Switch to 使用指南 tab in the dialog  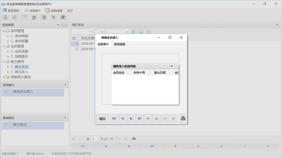point(119,44)
